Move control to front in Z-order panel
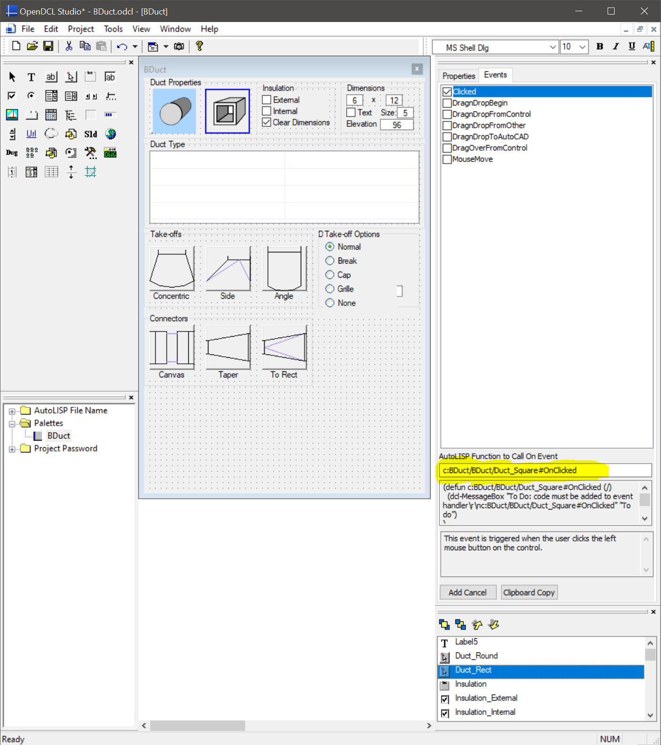The height and width of the screenshot is (745, 661). pos(444,624)
